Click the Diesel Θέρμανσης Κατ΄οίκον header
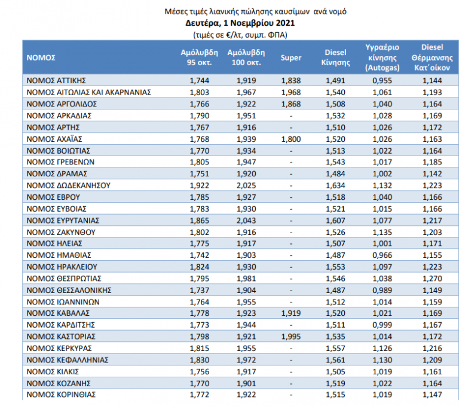The width and height of the screenshot is (459, 406). pyautogui.click(x=432, y=57)
